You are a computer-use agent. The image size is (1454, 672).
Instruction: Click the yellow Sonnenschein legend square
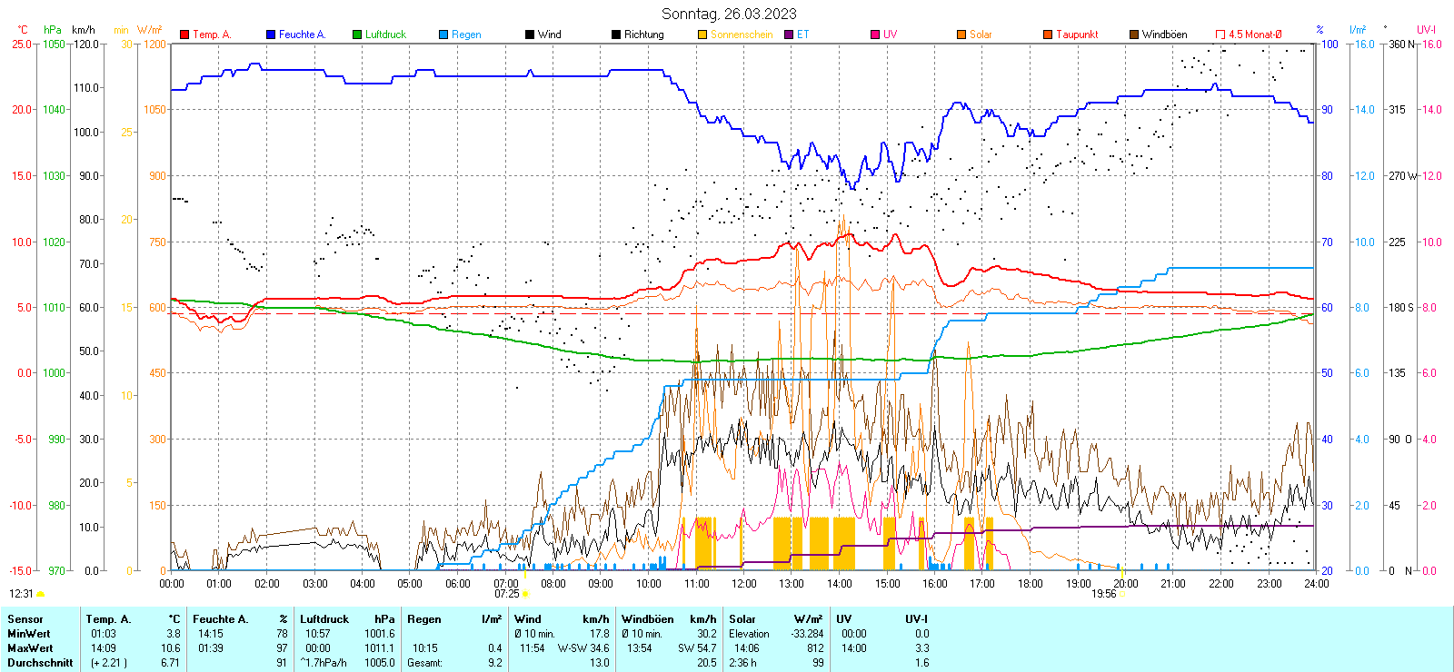click(702, 35)
